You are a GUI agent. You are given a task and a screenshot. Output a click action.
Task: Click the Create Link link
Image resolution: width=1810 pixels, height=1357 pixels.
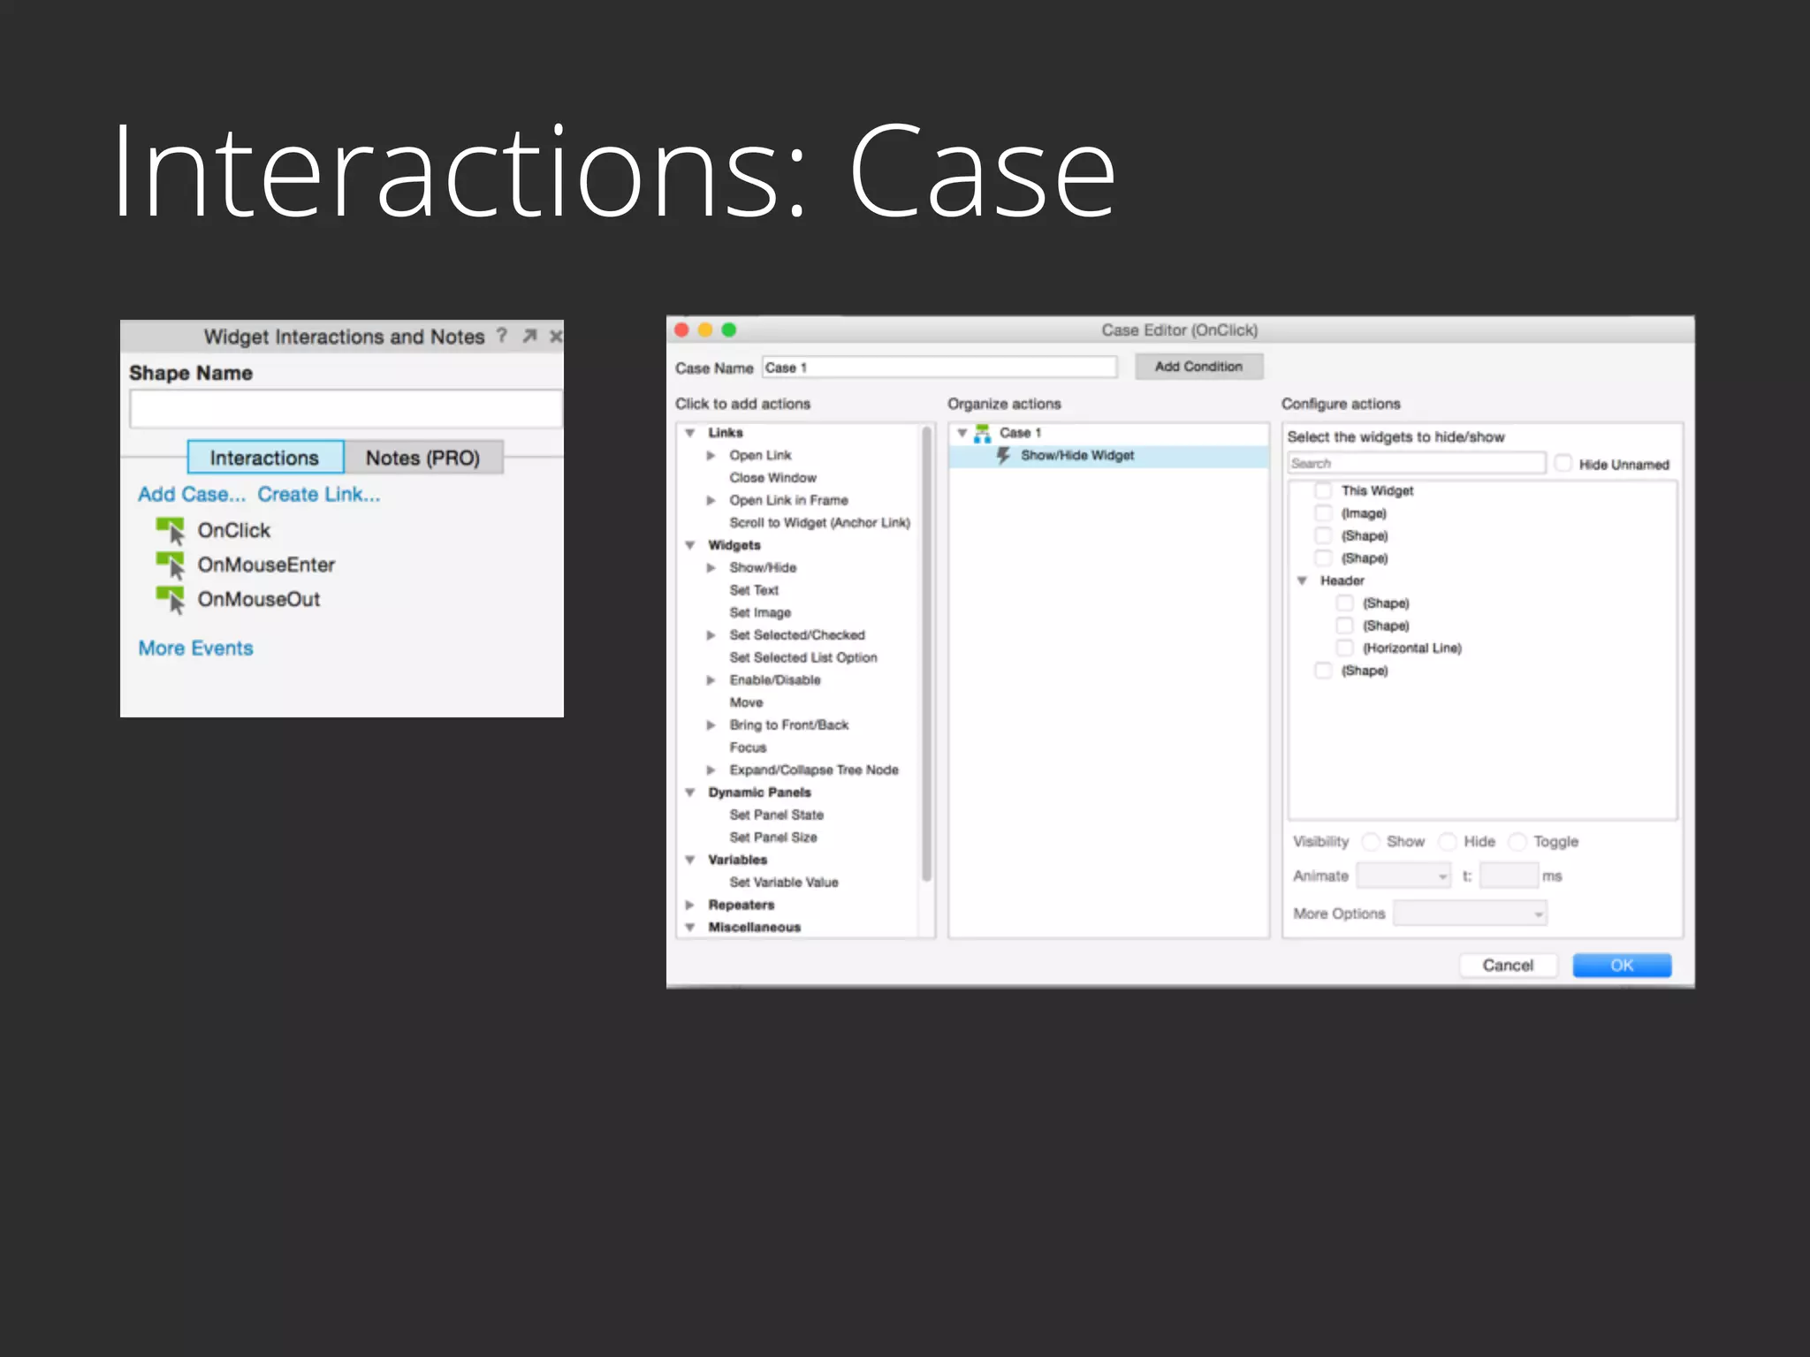tap(319, 495)
